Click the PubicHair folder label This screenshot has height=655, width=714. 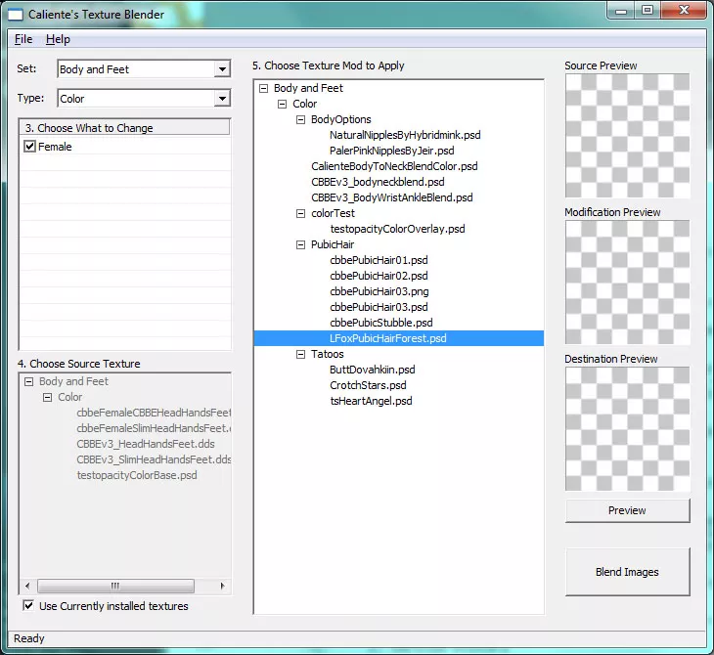coord(333,244)
